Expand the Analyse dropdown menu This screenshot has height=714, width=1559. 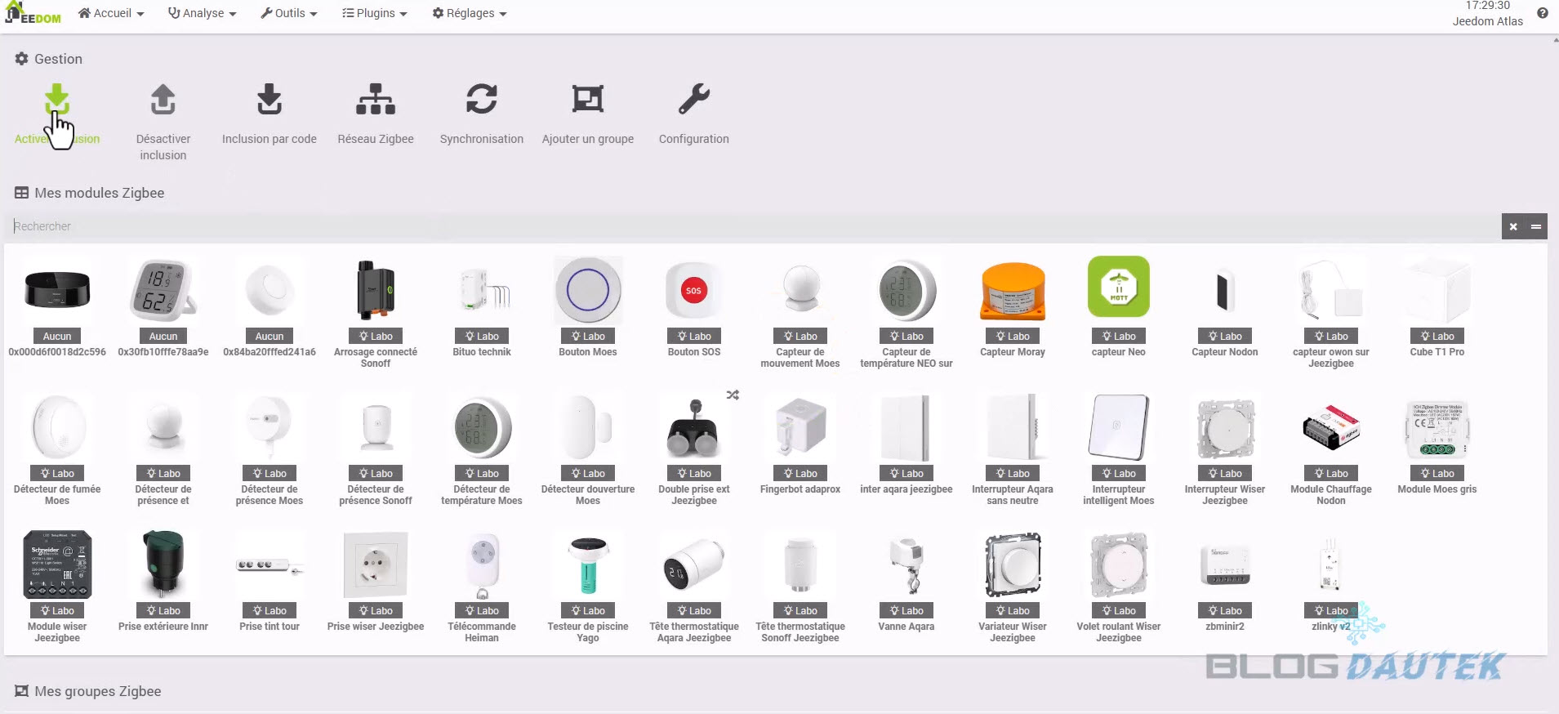click(202, 13)
